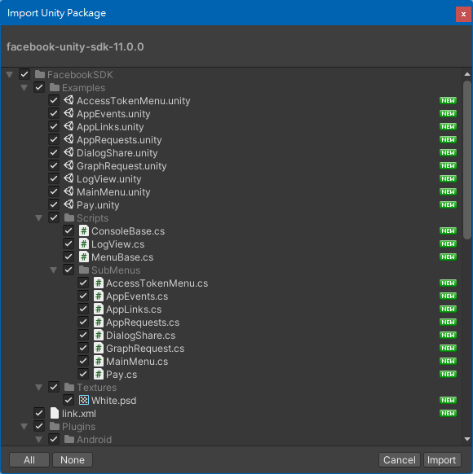Image resolution: width=473 pixels, height=474 pixels.
Task: Click the scrollbar down arrow
Action: 467,439
